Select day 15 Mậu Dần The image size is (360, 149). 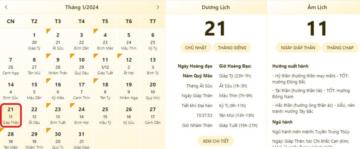(x=34, y=91)
